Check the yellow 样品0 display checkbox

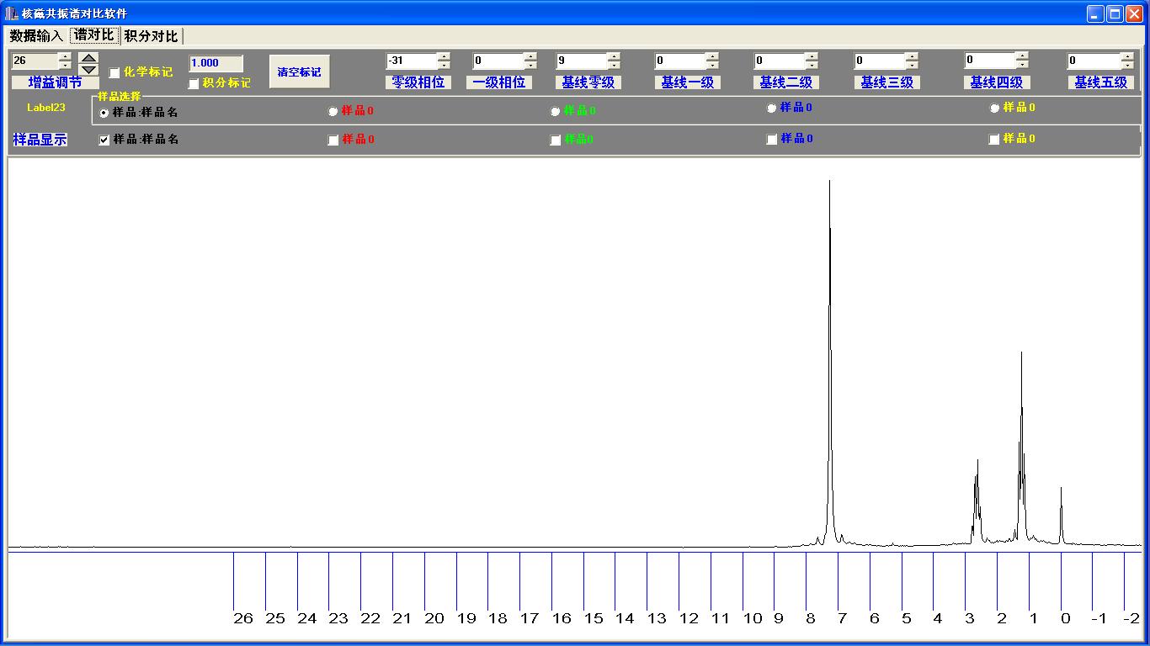(x=994, y=140)
